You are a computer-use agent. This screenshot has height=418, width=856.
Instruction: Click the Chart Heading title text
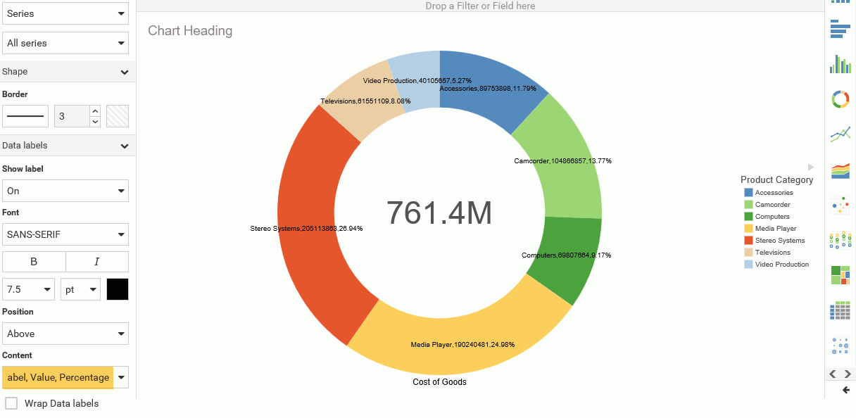pyautogui.click(x=190, y=31)
